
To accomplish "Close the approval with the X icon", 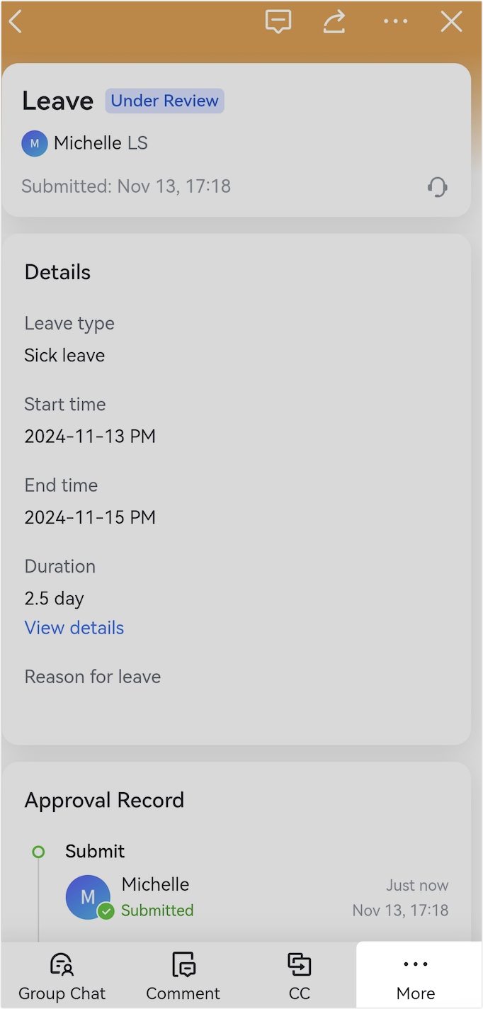I will point(451,21).
